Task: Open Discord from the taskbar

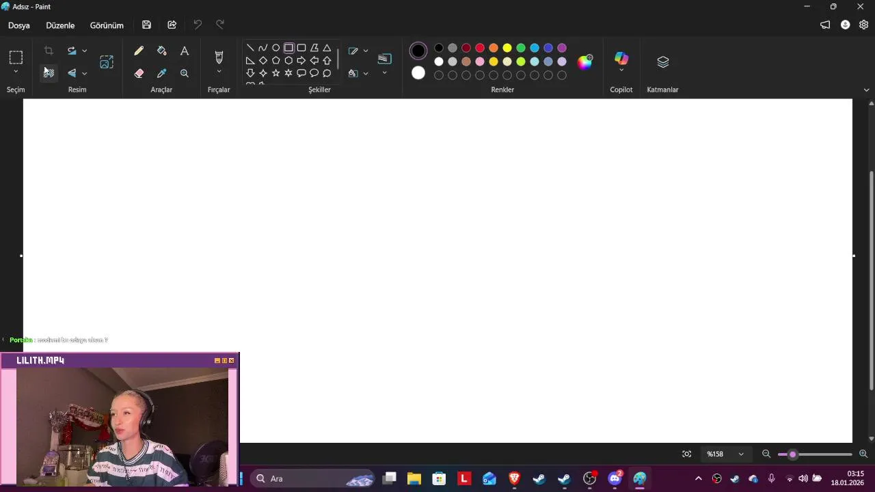Action: click(x=615, y=478)
